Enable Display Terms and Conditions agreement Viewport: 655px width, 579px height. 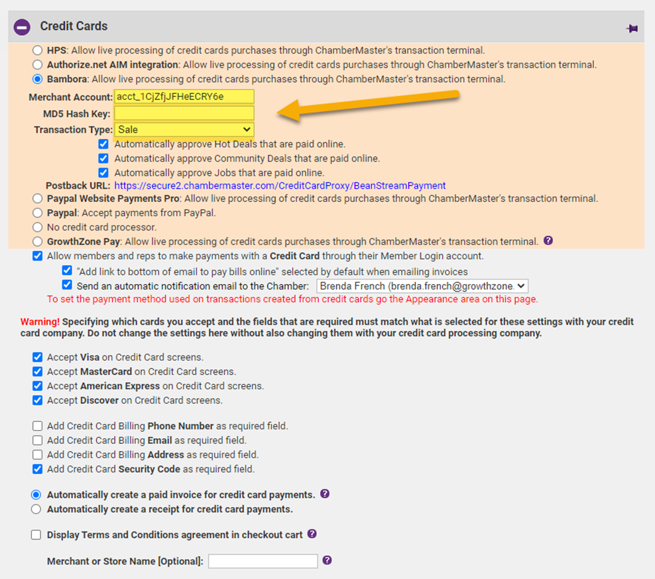(x=36, y=535)
